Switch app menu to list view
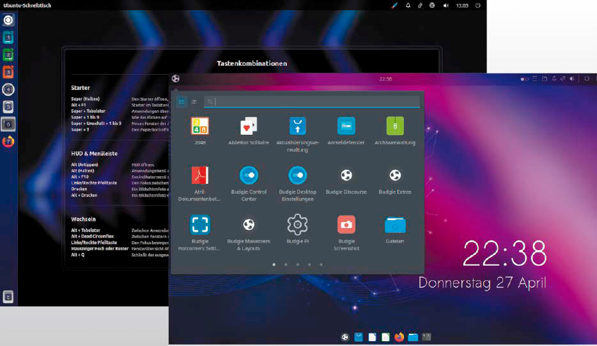This screenshot has height=346, width=597. [x=194, y=102]
